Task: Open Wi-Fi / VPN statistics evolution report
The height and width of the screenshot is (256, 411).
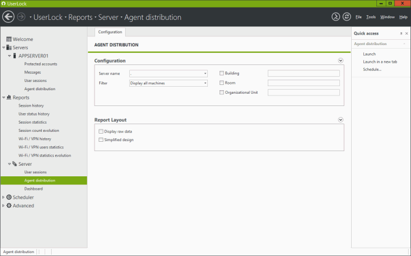Action: [45, 156]
